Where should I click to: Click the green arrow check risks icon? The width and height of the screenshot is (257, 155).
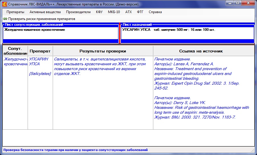point(5,19)
